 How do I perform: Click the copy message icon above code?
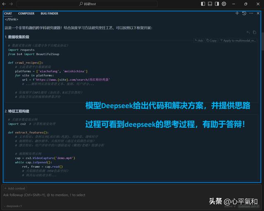[x=254, y=32]
